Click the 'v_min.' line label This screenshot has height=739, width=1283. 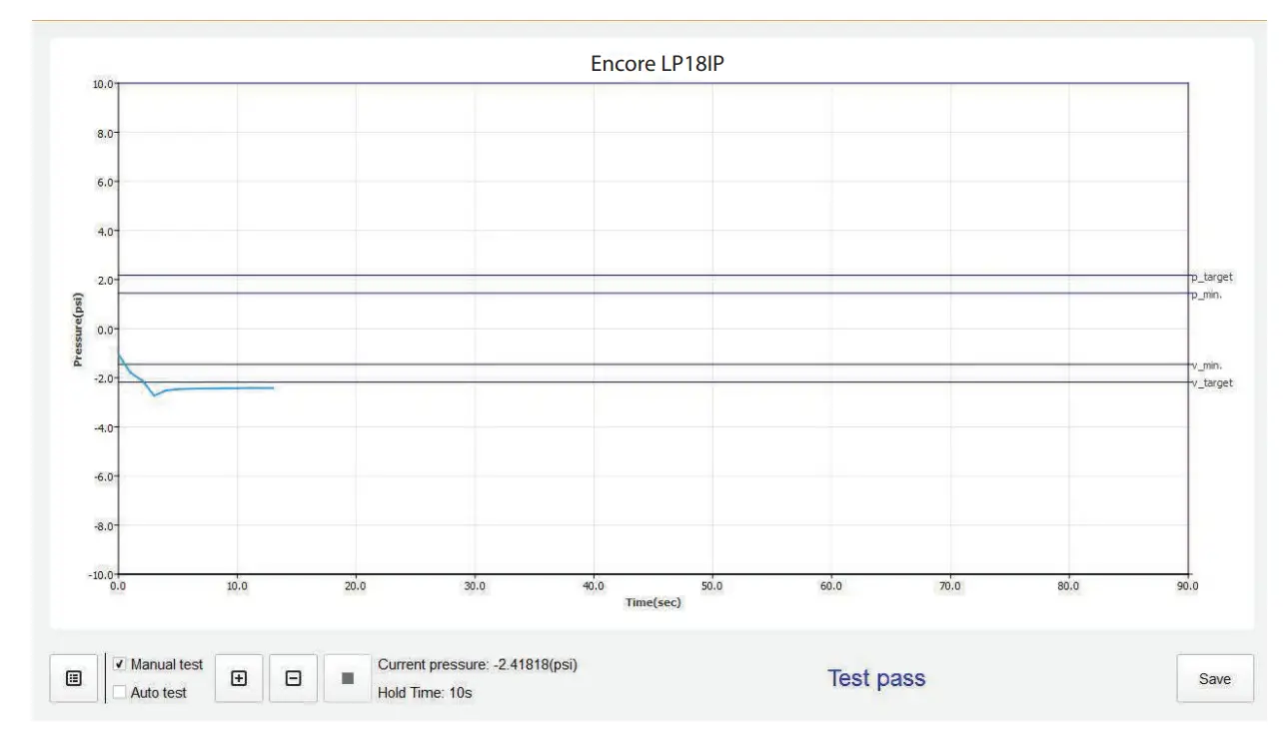1207,366
